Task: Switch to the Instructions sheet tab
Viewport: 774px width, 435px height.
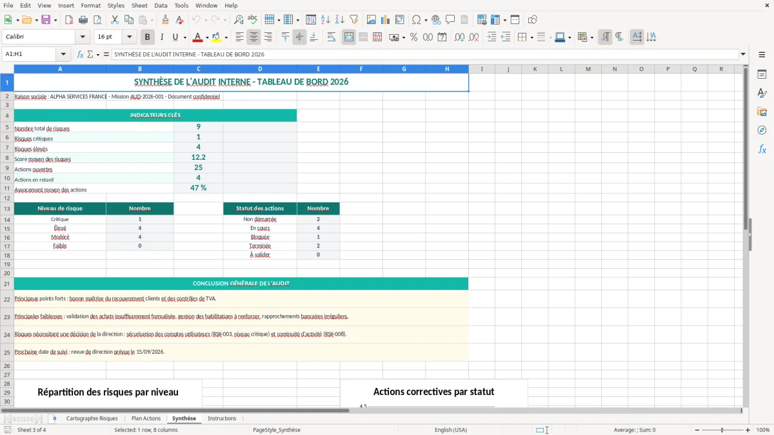Action: (x=222, y=418)
